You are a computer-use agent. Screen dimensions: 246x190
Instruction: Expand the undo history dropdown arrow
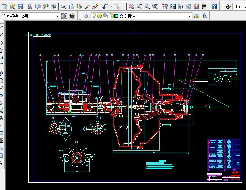click(111, 6)
